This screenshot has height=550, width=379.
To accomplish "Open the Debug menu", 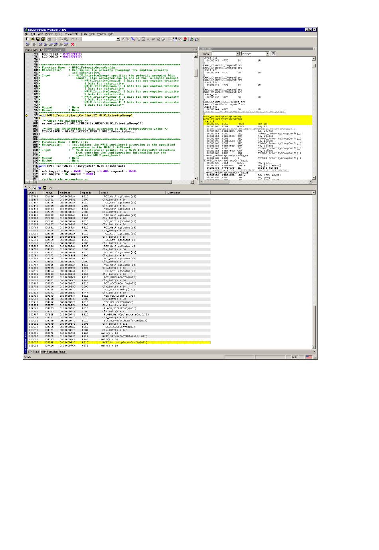I will [59, 34].
